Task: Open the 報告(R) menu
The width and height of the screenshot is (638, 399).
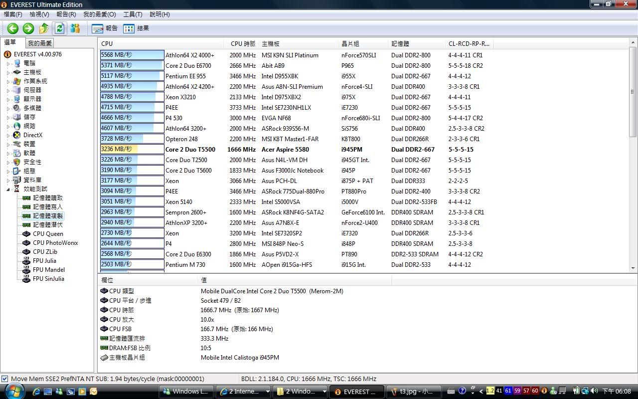Action: click(66, 14)
